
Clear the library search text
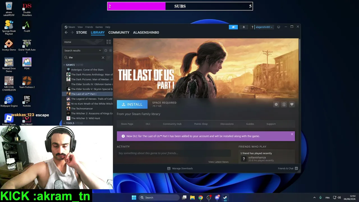point(103,58)
